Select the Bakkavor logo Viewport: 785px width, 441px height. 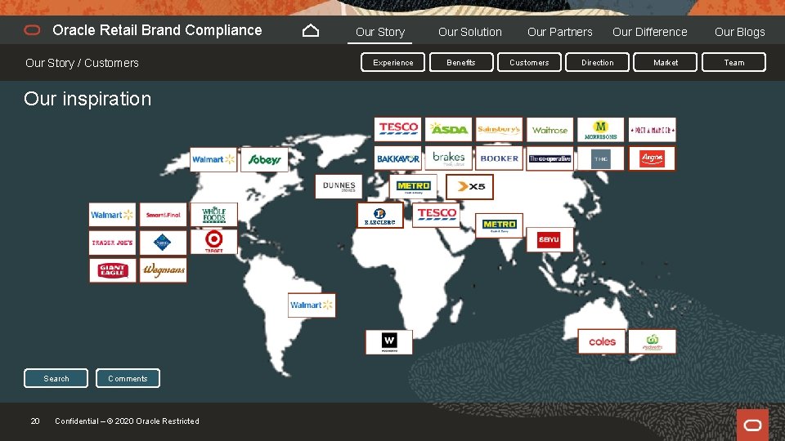[398, 158]
